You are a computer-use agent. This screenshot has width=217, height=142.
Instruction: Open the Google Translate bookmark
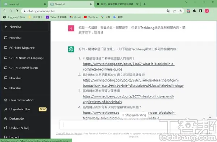[x=118, y=17]
